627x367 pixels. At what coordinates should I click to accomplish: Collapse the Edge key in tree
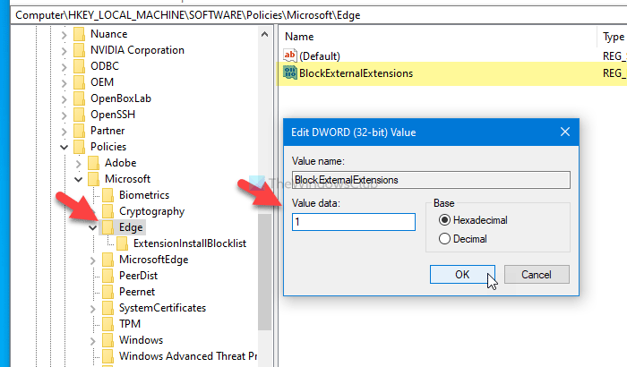pyautogui.click(x=92, y=227)
